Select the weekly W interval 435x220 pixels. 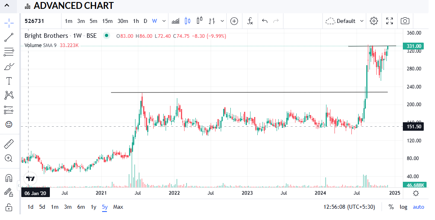pos(154,21)
